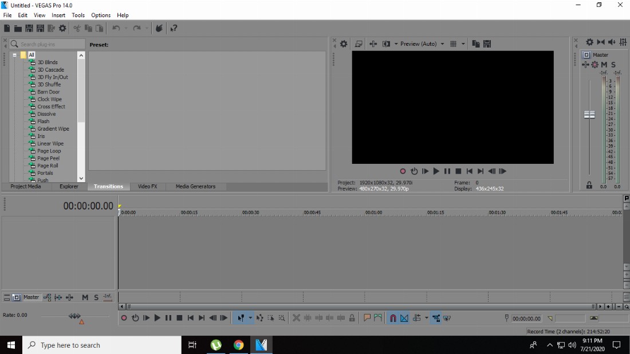Open automation settings gear on Master bus
Image resolution: width=630 pixels, height=354 pixels.
coord(594,65)
